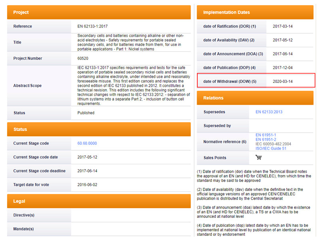Image resolution: width=322 pixels, height=249 pixels.
Task: Follow the EN 61951-1 normative reference
Action: 266,135
